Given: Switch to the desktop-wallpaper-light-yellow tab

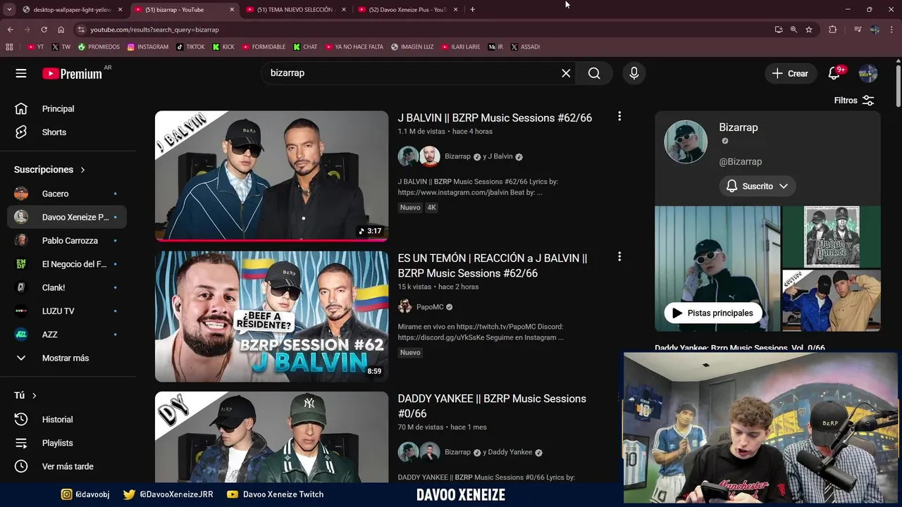Looking at the screenshot, I should point(73,10).
